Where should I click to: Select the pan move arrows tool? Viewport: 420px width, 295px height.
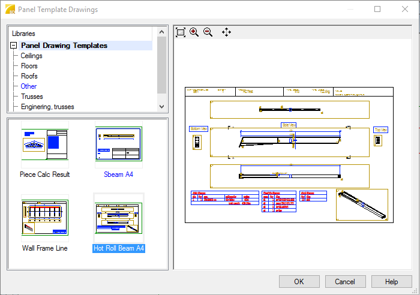tap(226, 32)
